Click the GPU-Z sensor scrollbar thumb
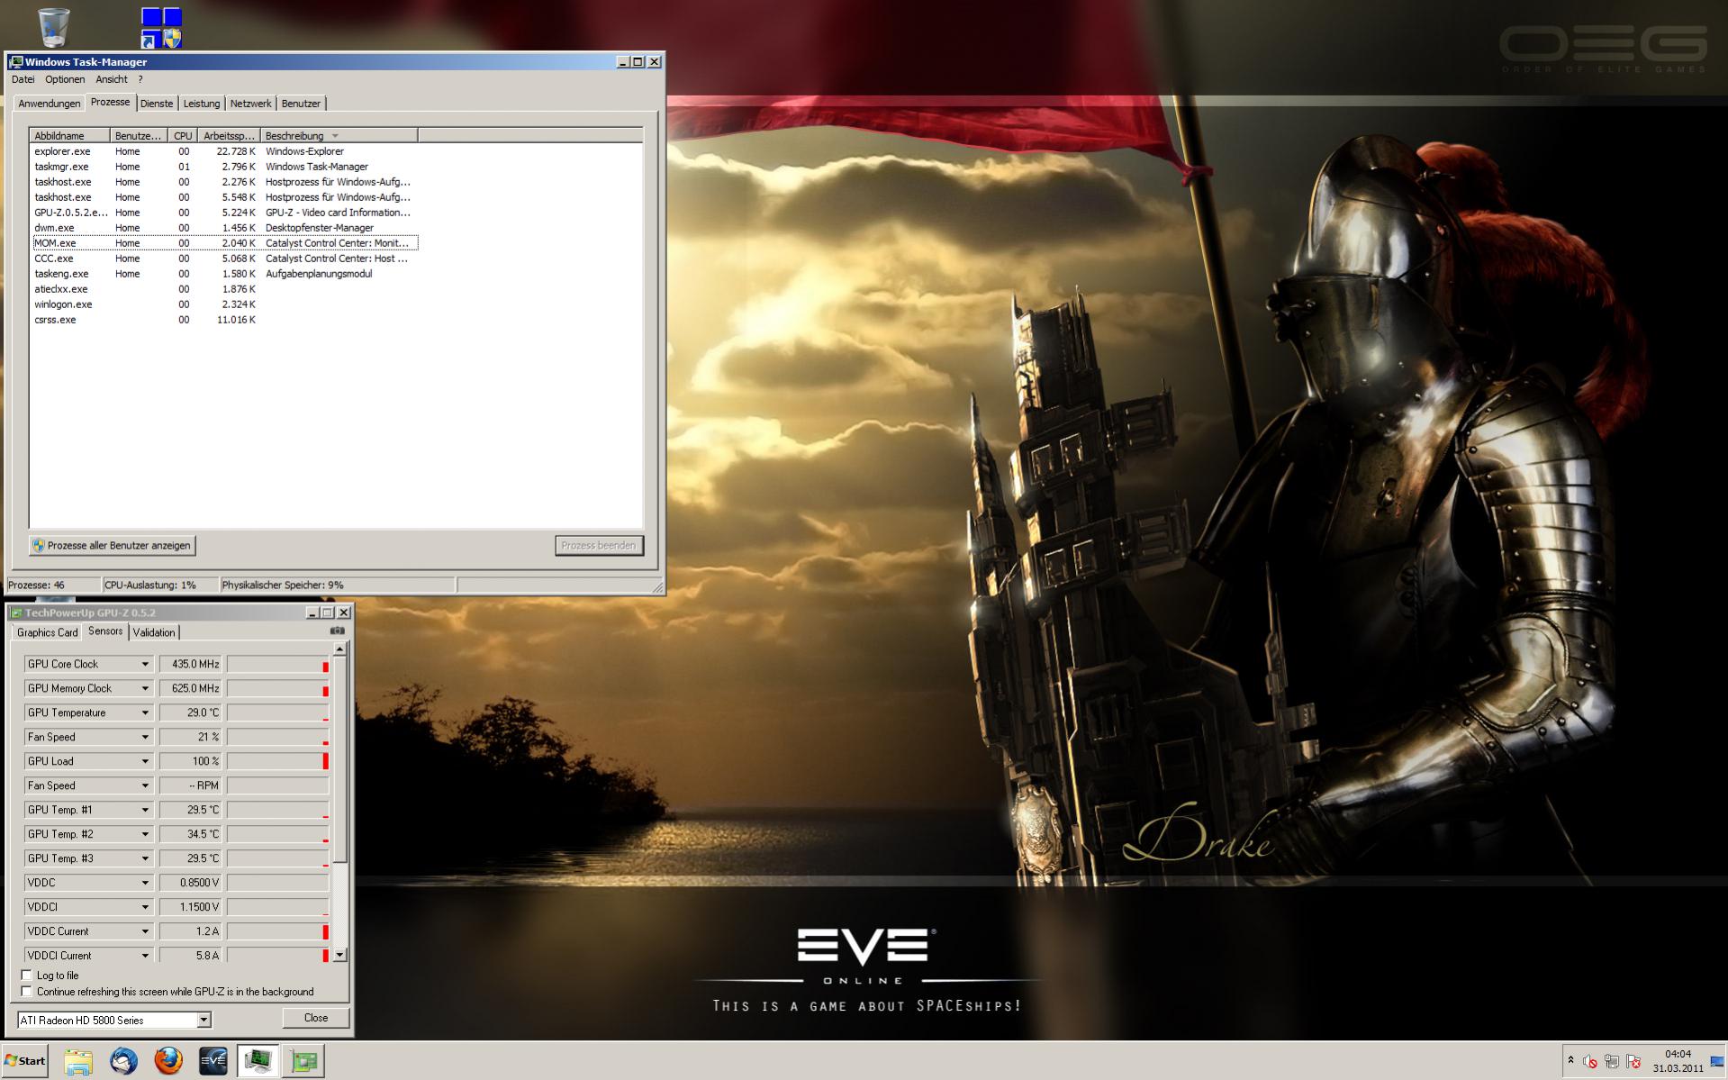This screenshot has width=1728, height=1080. [x=339, y=759]
